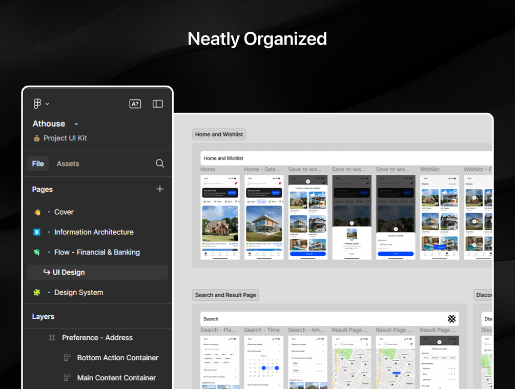Click the Layers section header

(43, 316)
